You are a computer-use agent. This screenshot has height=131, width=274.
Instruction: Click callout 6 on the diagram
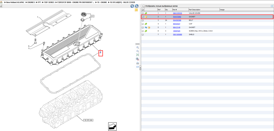pyautogui.click(x=29, y=46)
